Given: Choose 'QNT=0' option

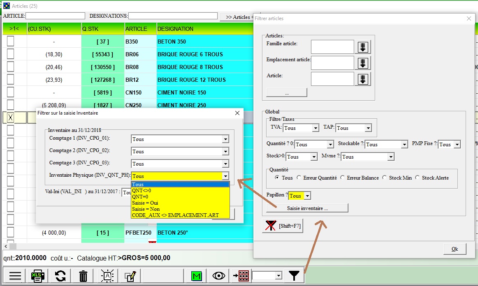Looking at the screenshot, I should (x=180, y=197).
